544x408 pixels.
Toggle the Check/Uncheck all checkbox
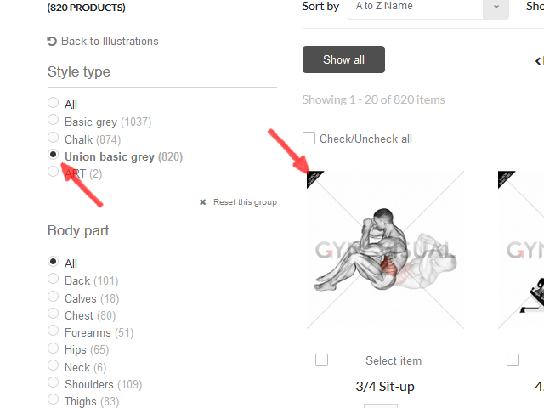pos(309,138)
